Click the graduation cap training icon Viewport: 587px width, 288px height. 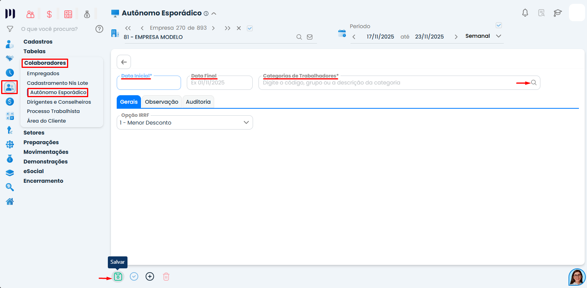point(557,13)
